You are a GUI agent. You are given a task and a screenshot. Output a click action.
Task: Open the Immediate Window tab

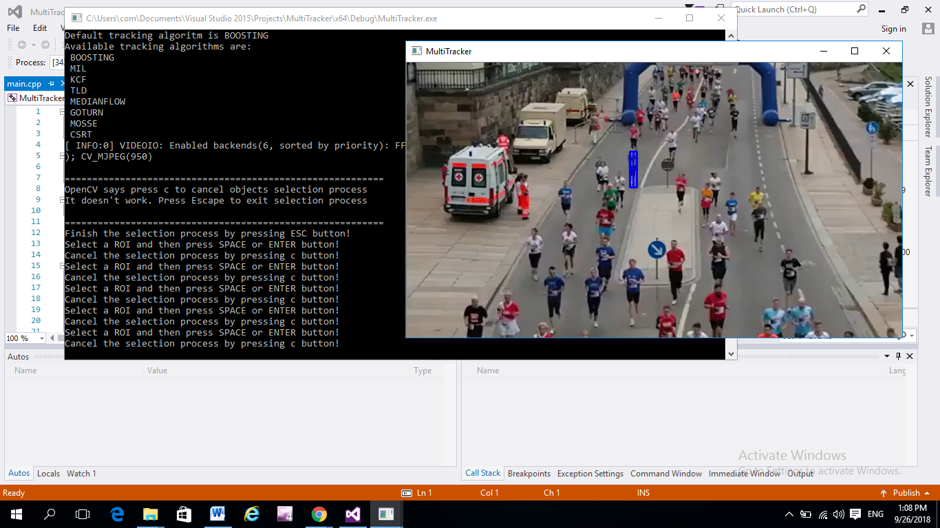(745, 474)
